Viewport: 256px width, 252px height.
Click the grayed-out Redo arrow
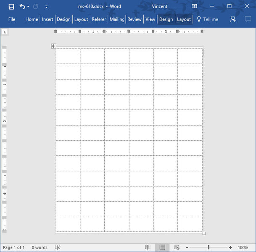(x=35, y=7)
